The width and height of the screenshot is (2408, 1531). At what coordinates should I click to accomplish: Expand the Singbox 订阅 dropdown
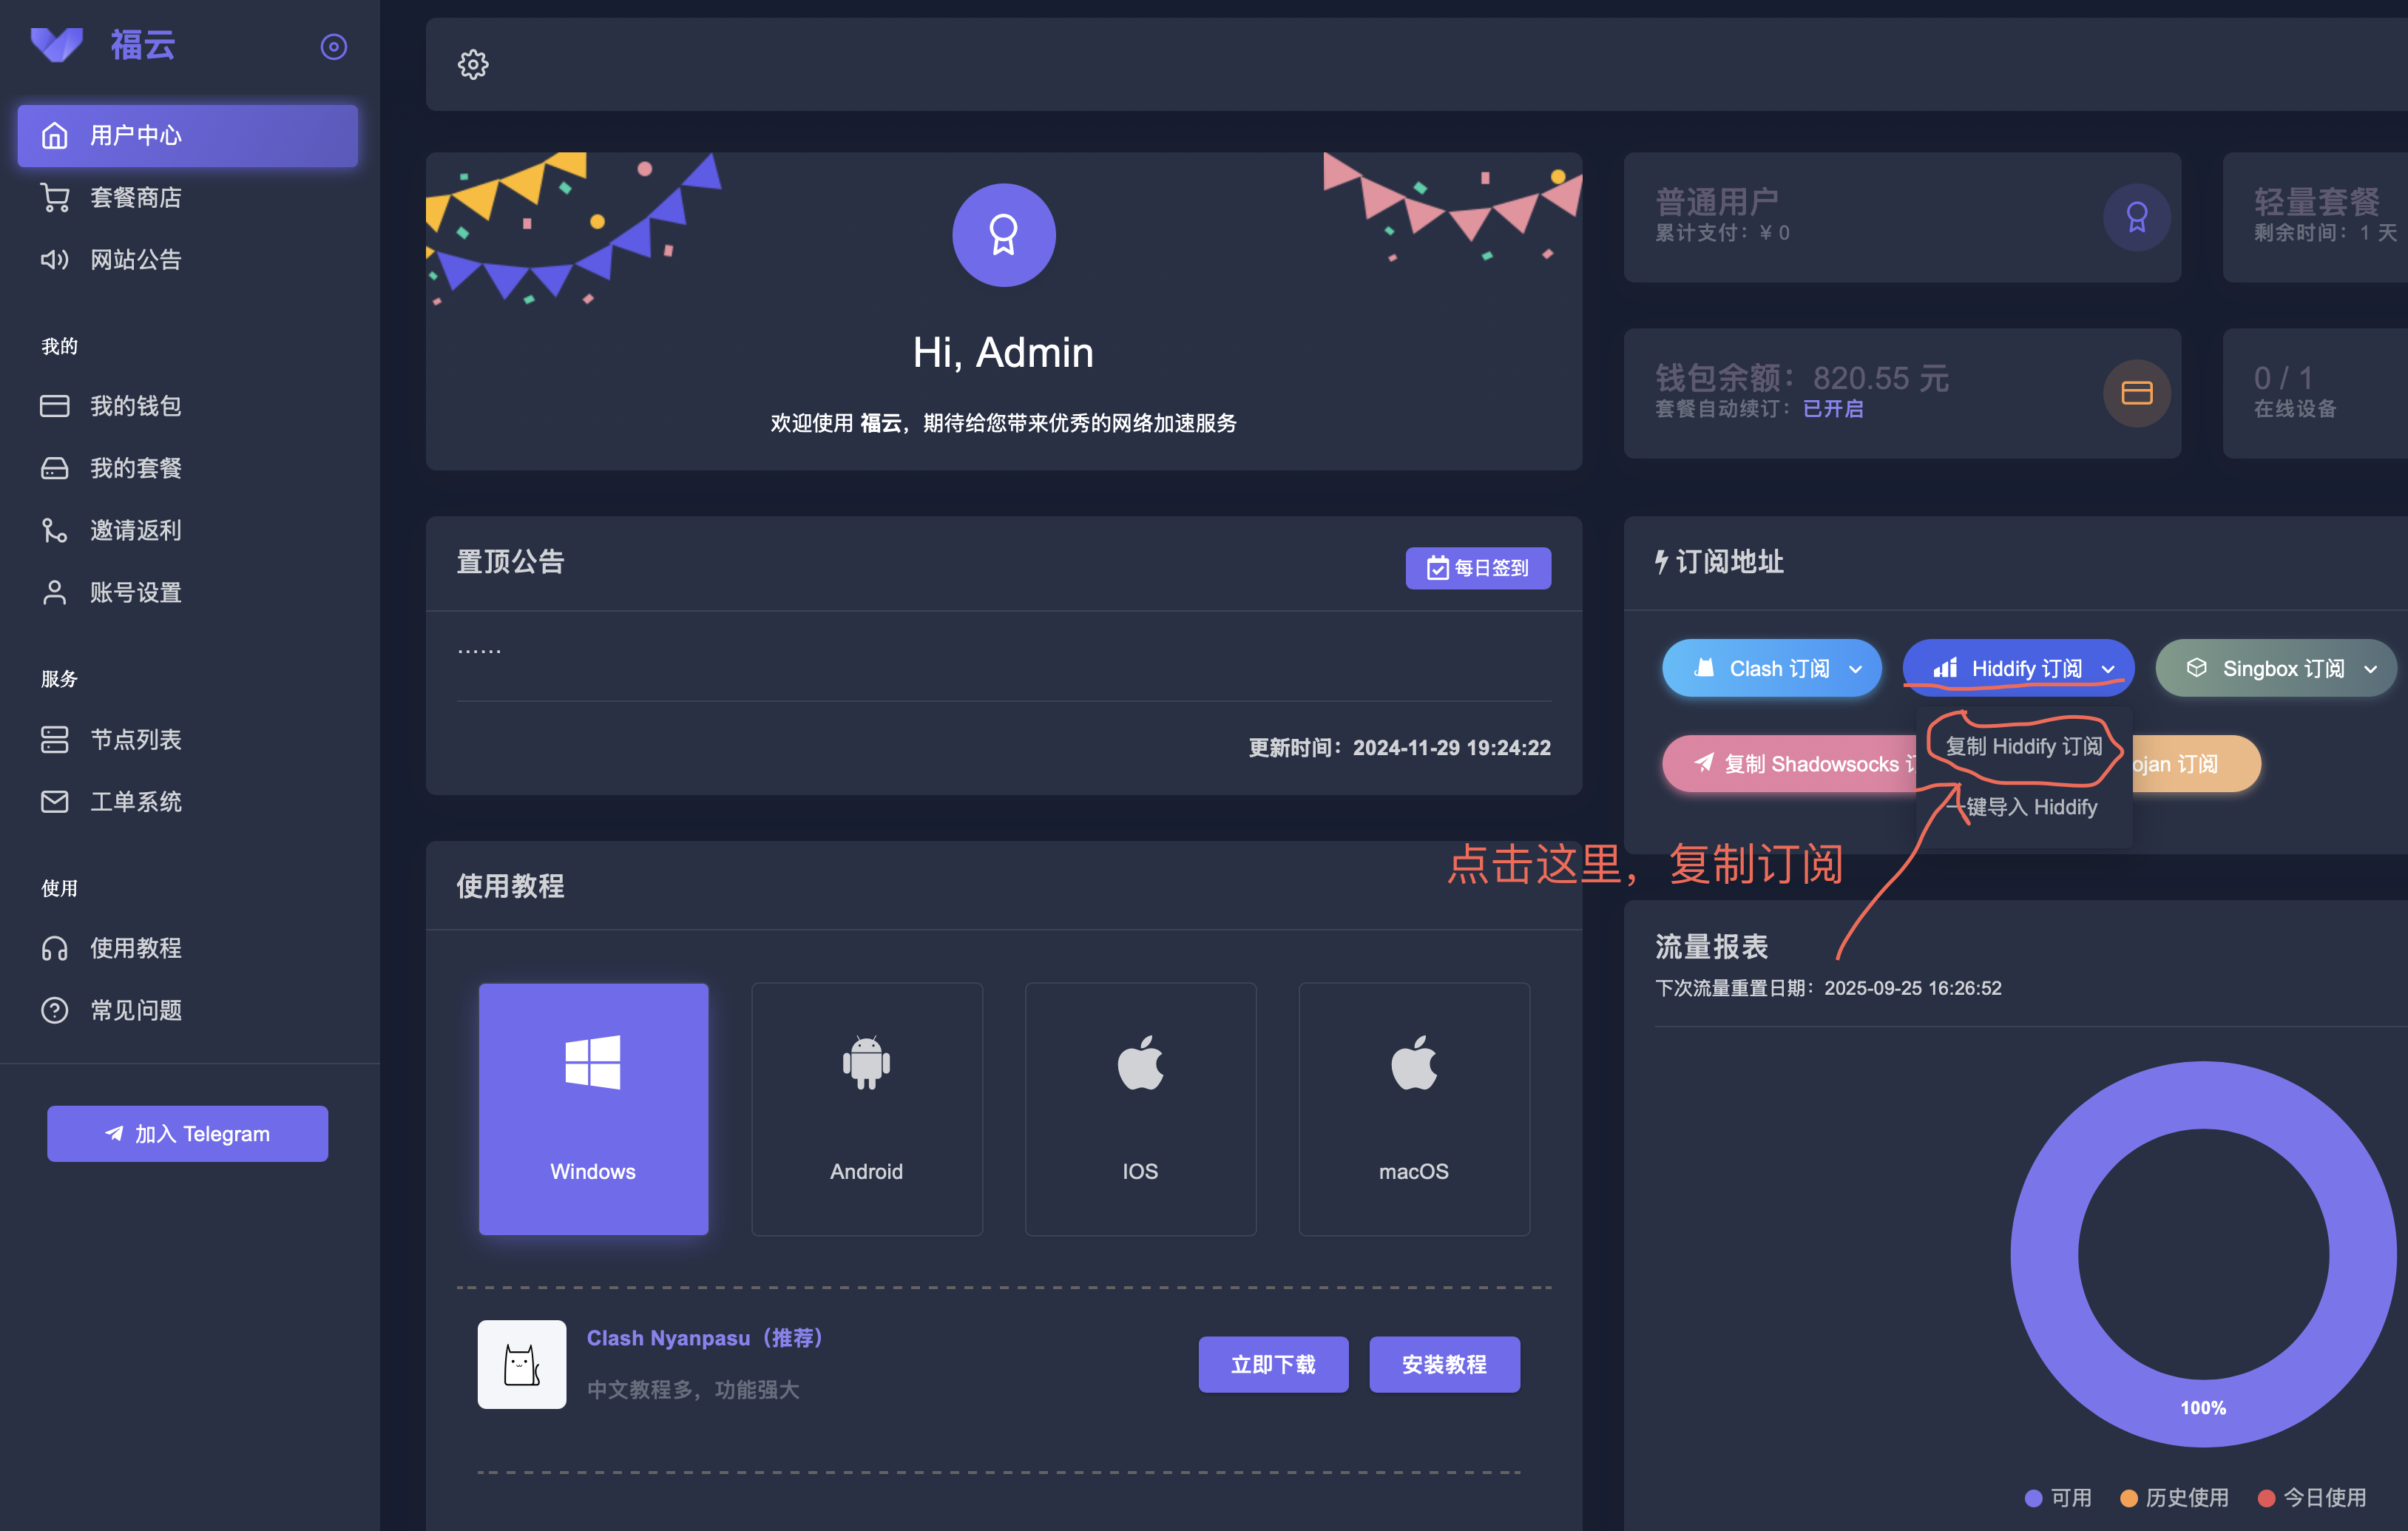coord(2370,669)
